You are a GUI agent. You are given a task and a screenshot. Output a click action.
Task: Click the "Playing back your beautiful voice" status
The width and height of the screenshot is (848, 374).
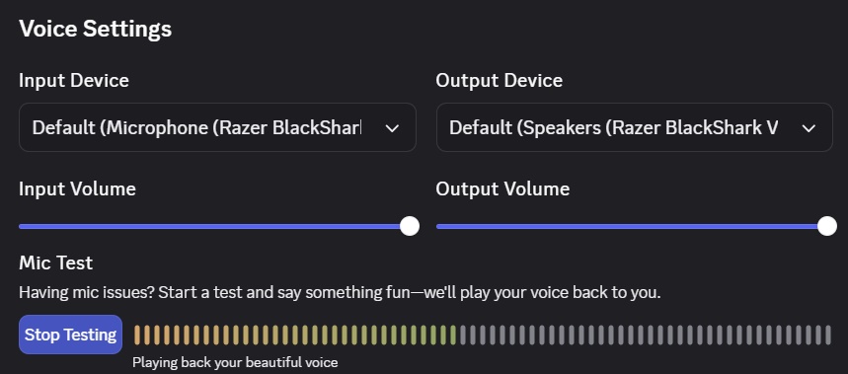point(235,362)
